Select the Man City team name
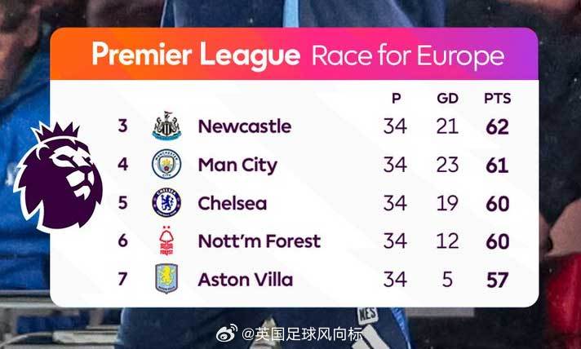The image size is (581, 349). [x=237, y=165]
